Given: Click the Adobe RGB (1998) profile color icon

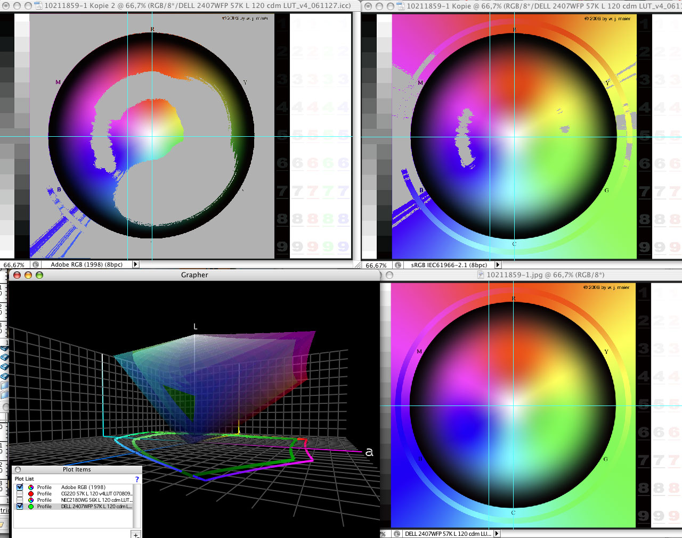Looking at the screenshot, I should (31, 487).
